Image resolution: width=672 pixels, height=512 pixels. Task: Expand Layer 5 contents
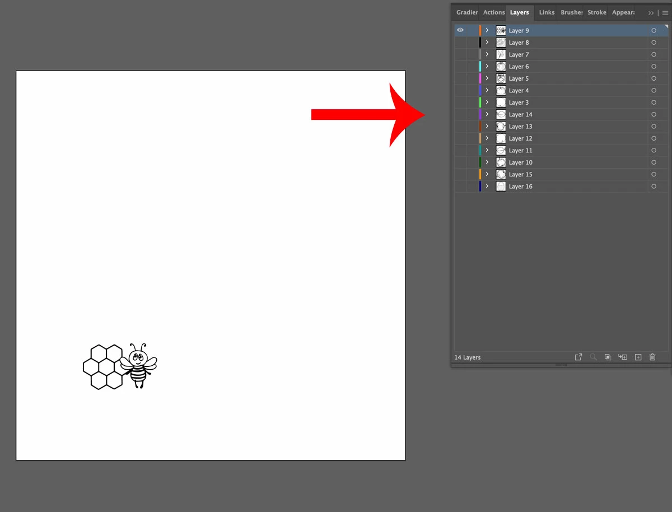[x=487, y=78]
